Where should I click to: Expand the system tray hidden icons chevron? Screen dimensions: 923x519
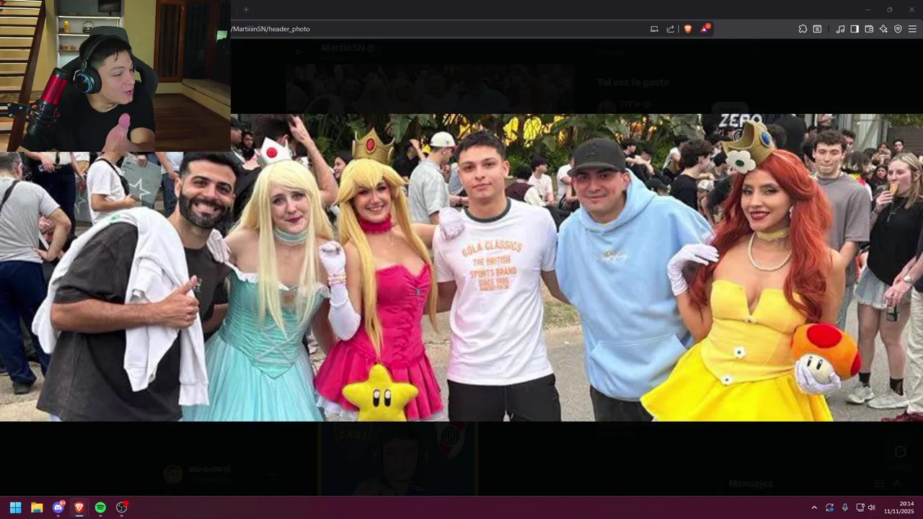pos(814,507)
